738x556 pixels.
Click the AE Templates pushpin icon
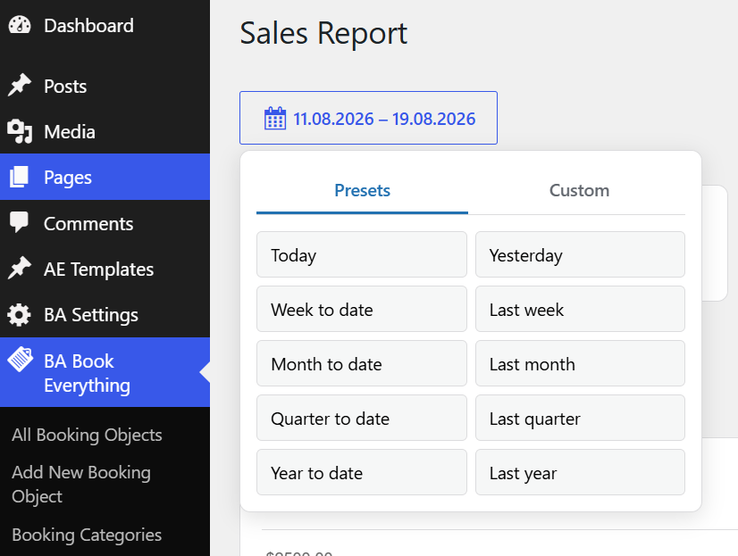pos(20,269)
